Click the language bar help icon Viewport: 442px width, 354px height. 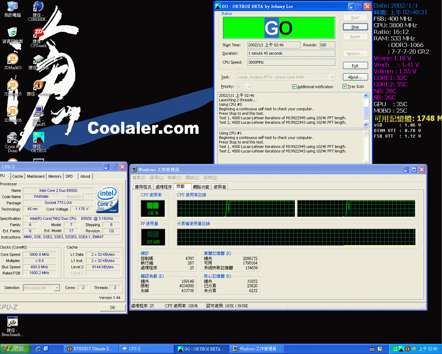pos(380,349)
